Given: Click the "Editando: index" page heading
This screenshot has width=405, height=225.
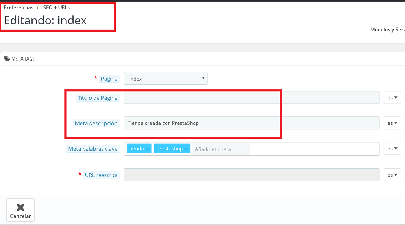Looking at the screenshot, I should pos(45,20).
